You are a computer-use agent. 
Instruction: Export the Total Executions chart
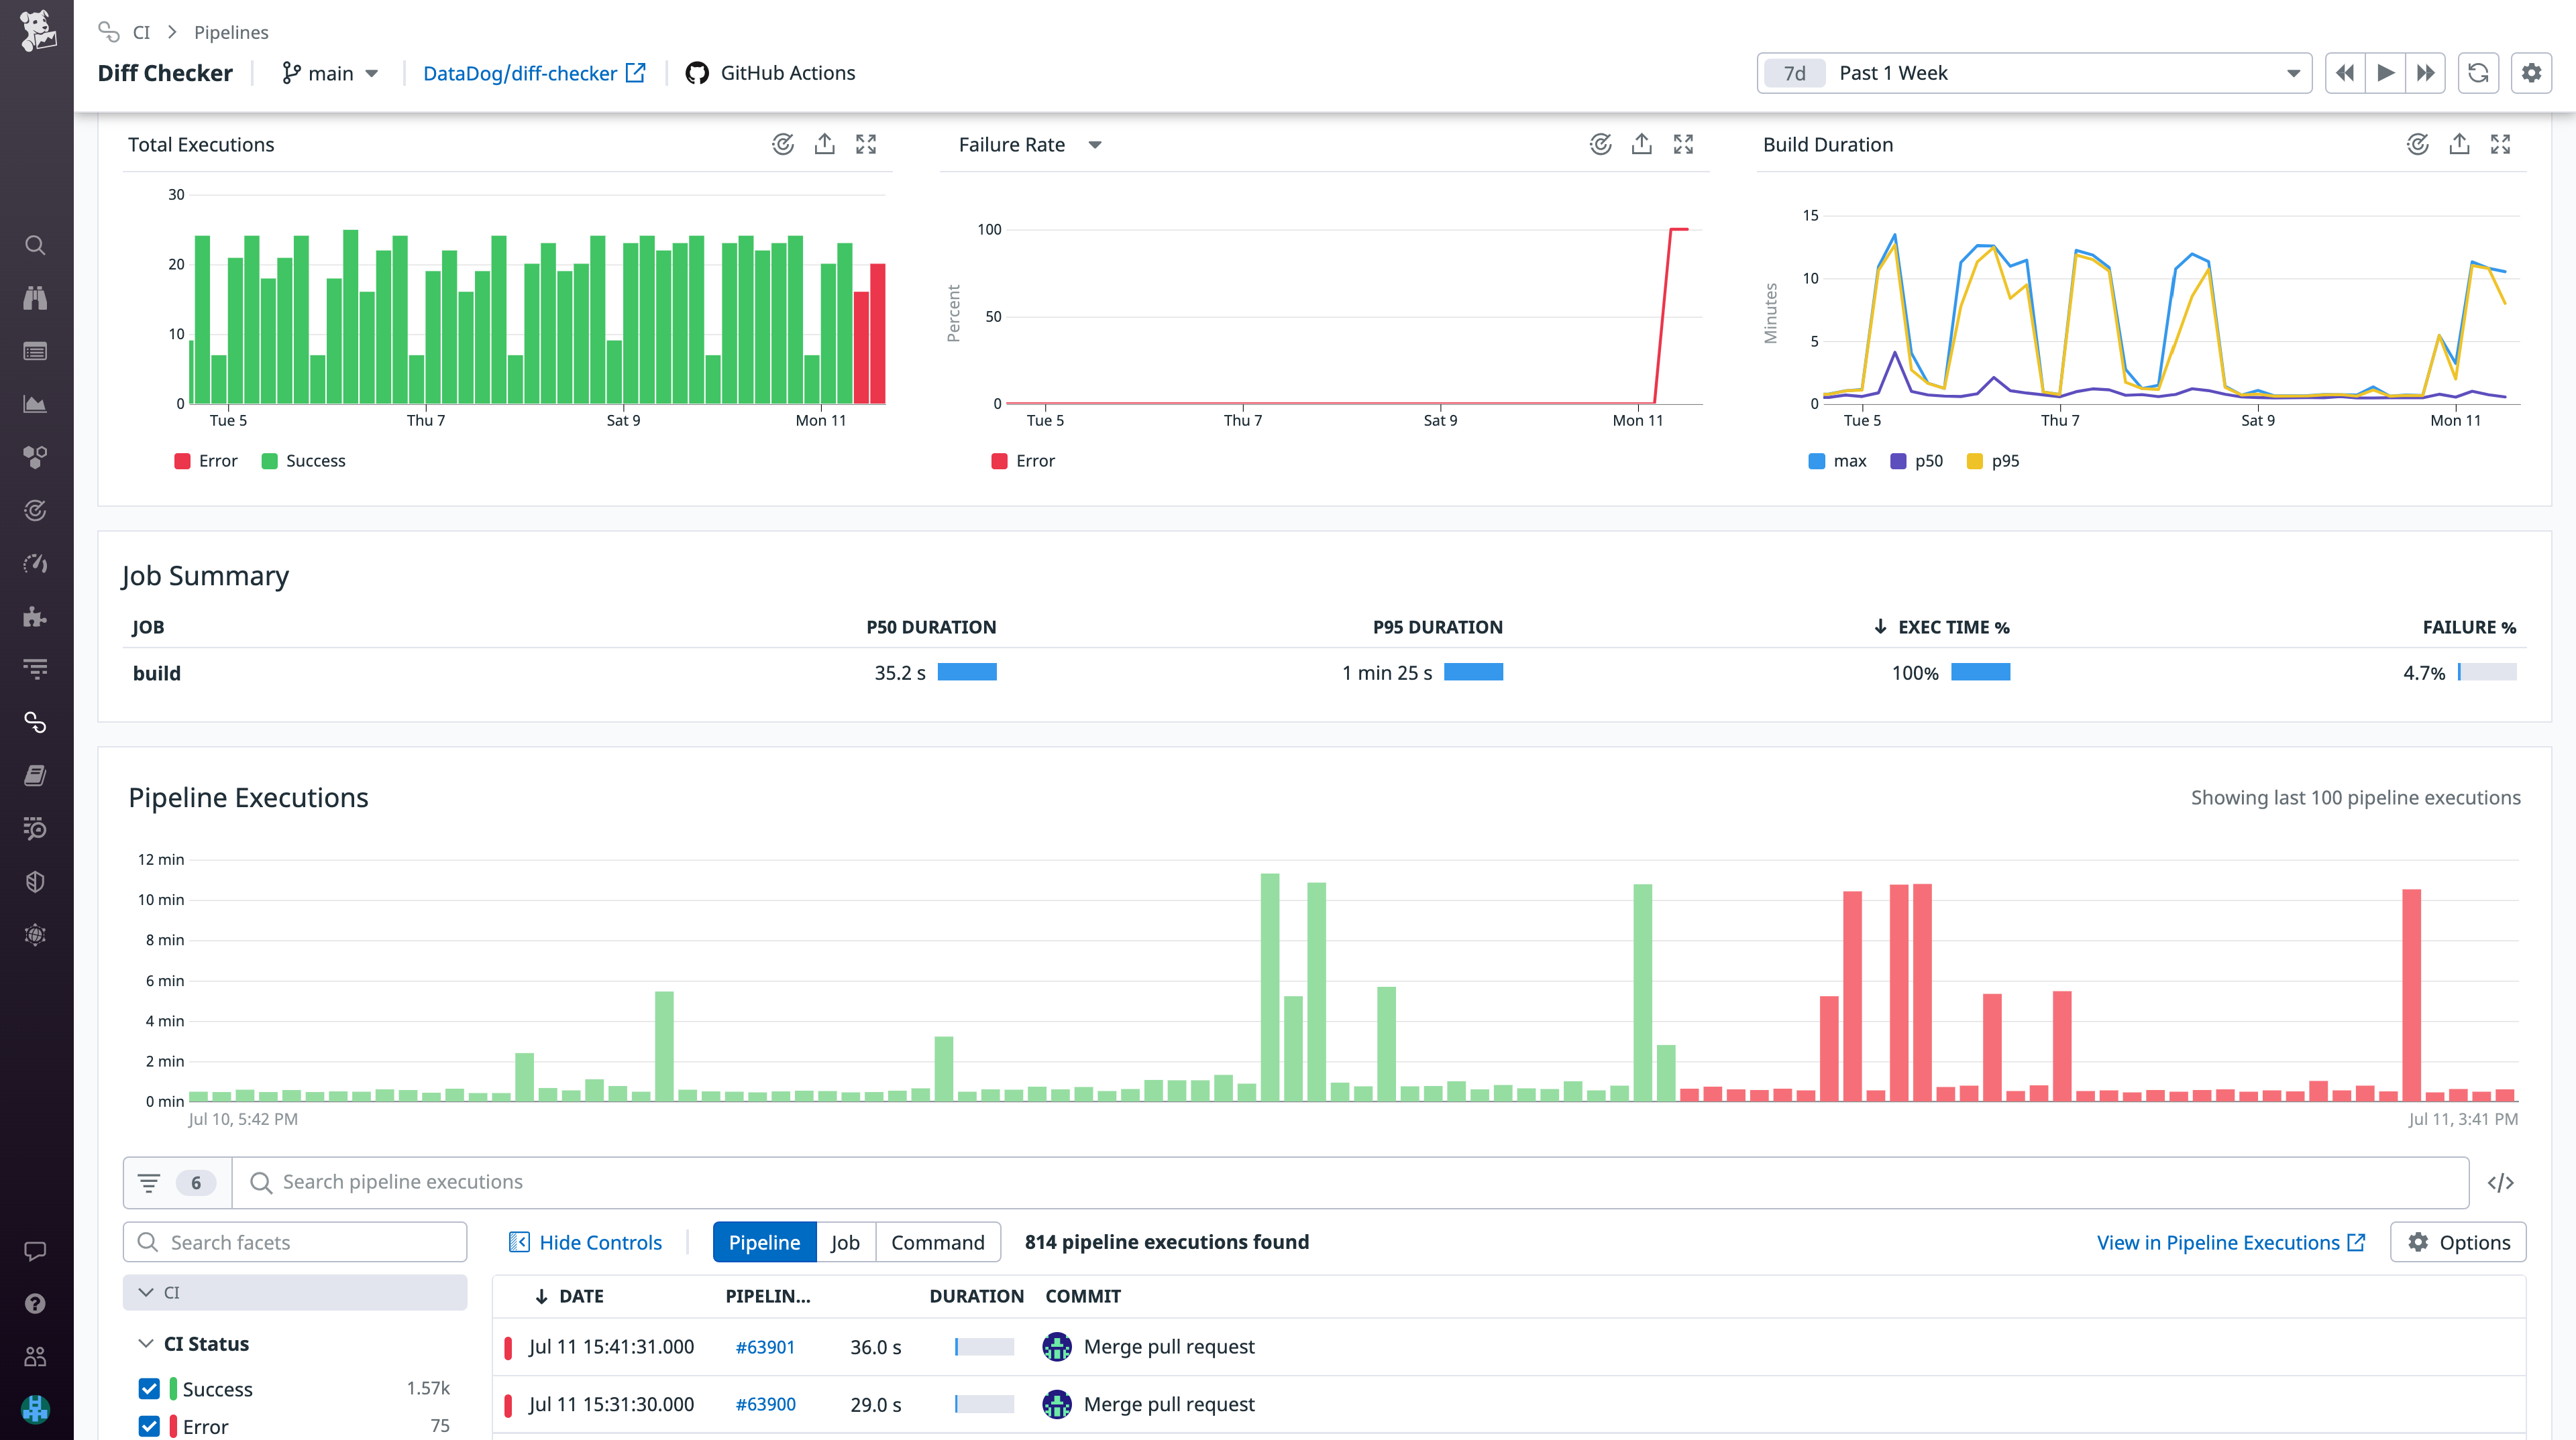[x=824, y=144]
